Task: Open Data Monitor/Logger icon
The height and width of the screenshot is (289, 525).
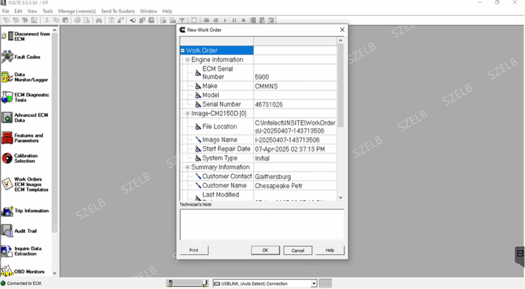Action: (x=7, y=77)
